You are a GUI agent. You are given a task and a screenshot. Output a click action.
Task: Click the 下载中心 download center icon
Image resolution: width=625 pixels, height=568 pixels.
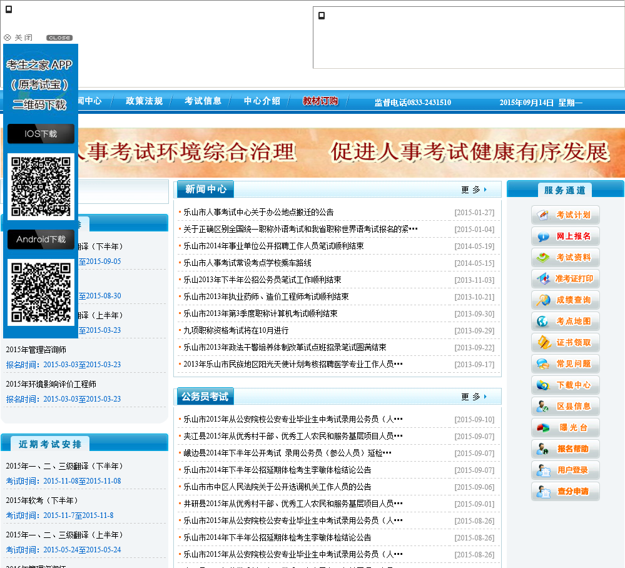click(565, 385)
